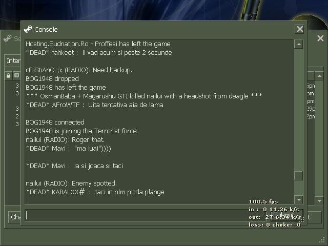Click the partially hidden Change filters button
The height and width of the screenshot is (246, 328).
[x=15, y=217]
